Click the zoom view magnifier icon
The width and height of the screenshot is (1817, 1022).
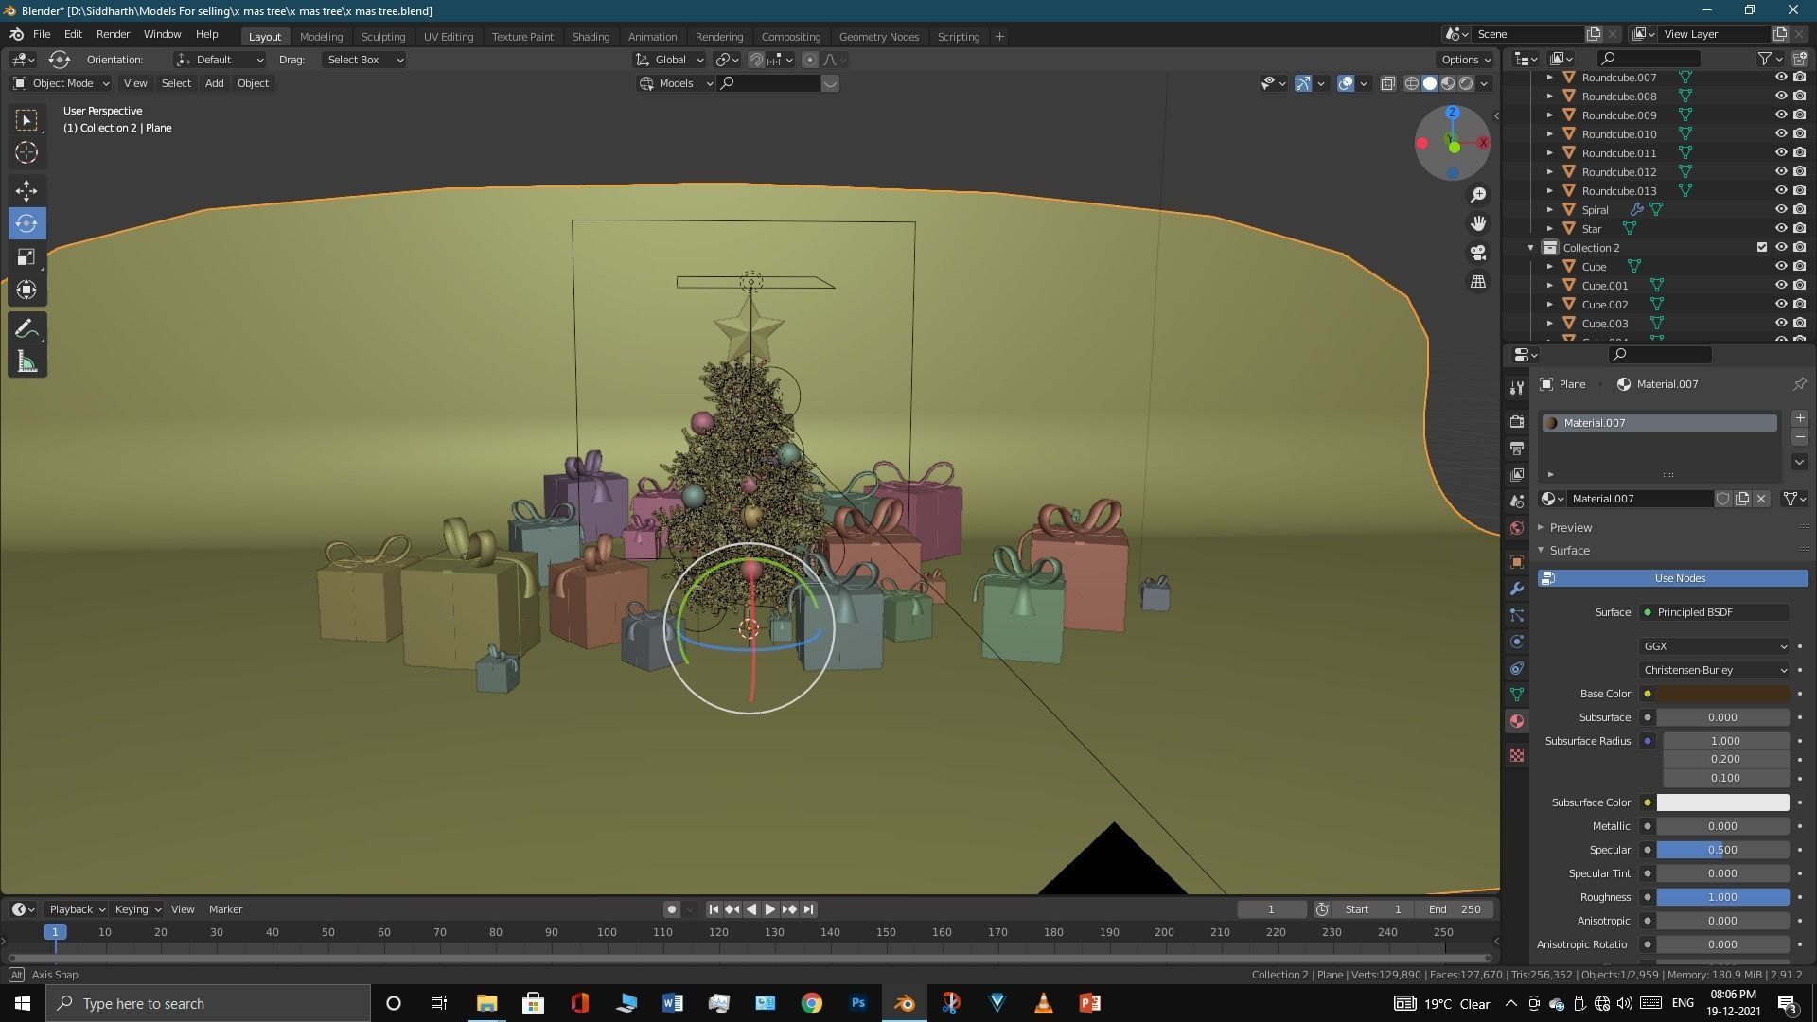1478,195
